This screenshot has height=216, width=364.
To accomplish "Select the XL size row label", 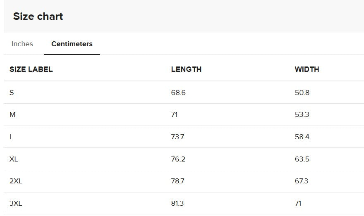I will (x=14, y=159).
